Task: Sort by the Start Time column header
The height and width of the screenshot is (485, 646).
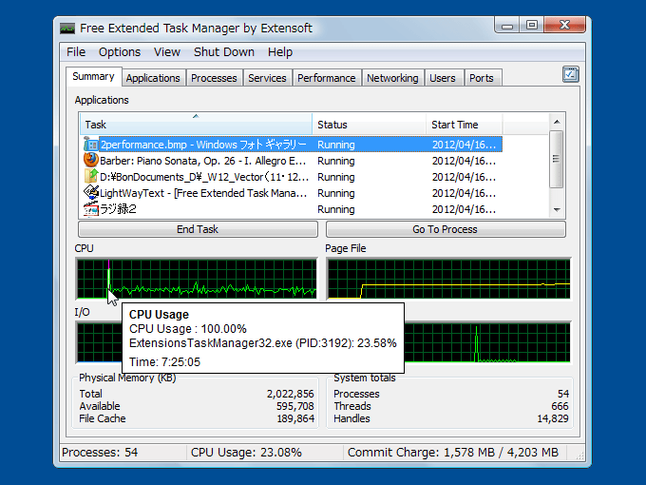Action: point(465,125)
